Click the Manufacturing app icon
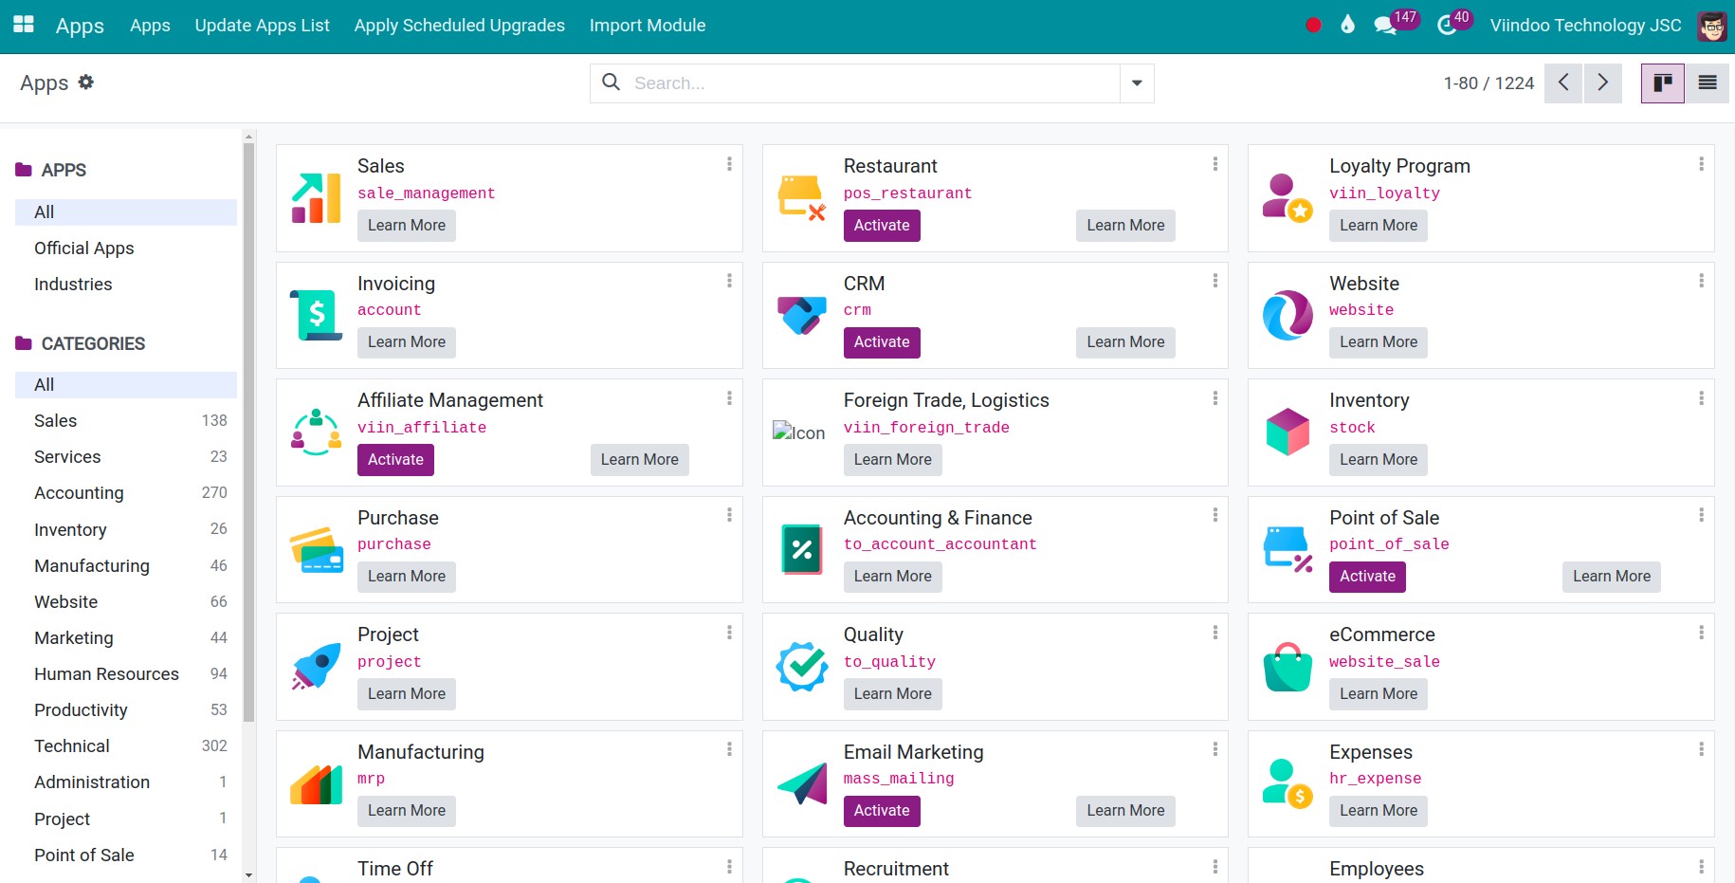1735x883 pixels. tap(316, 783)
